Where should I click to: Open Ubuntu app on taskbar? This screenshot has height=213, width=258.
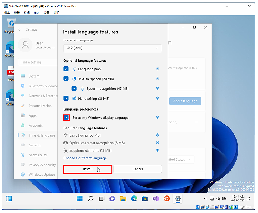coord(166,199)
